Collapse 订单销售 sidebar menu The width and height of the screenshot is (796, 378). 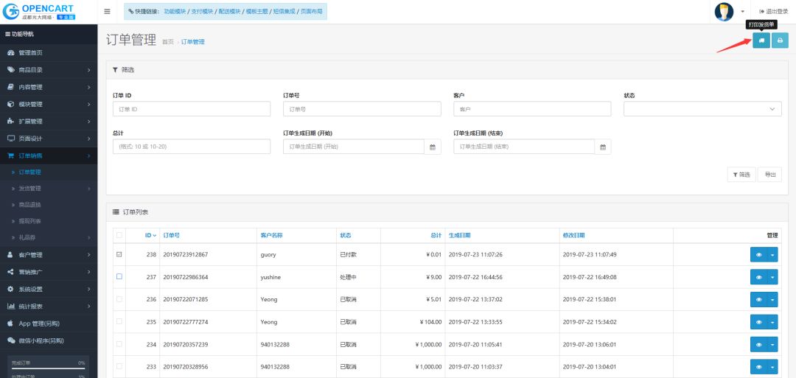point(49,155)
